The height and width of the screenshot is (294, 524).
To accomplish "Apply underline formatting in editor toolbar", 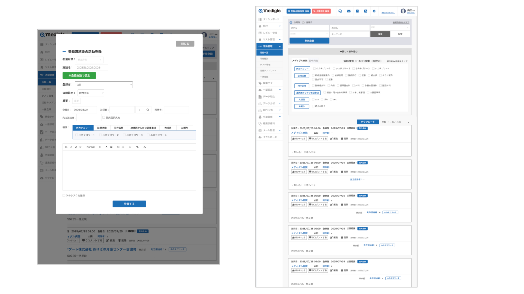I will click(76, 147).
